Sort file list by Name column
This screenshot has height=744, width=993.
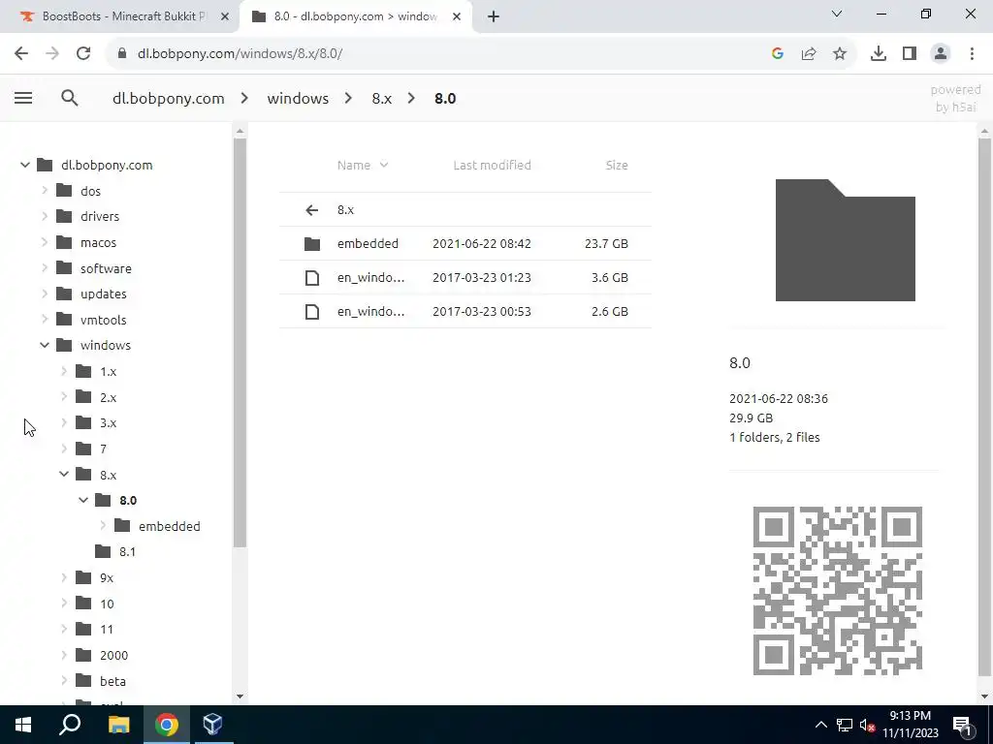(x=363, y=165)
